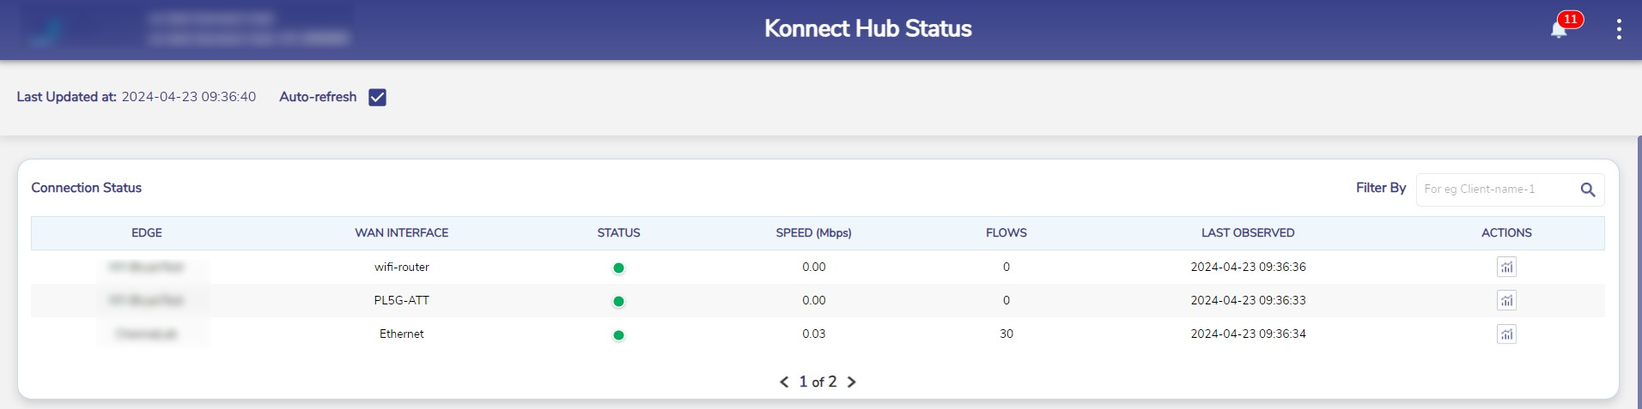Open the notifications bell with 11 alerts
The image size is (1642, 409).
[x=1560, y=29]
